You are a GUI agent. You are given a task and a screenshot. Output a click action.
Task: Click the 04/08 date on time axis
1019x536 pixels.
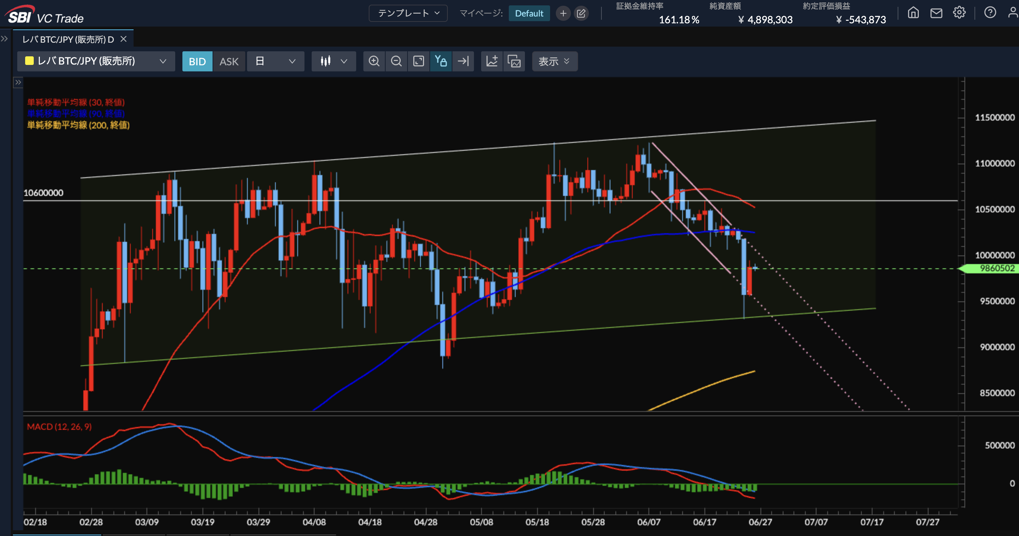(x=314, y=522)
